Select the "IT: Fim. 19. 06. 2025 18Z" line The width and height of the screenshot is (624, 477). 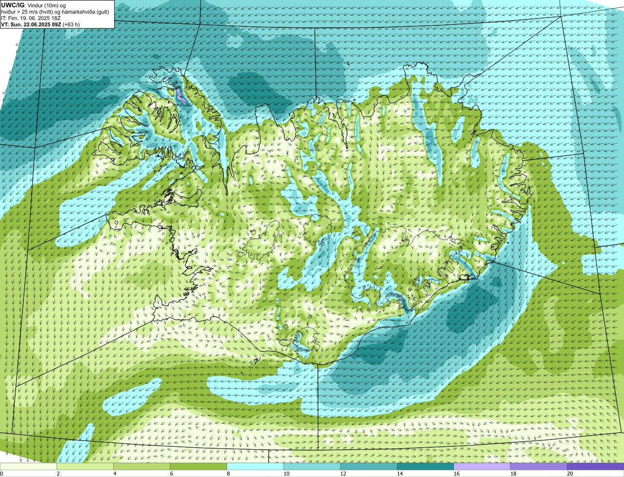click(31, 18)
